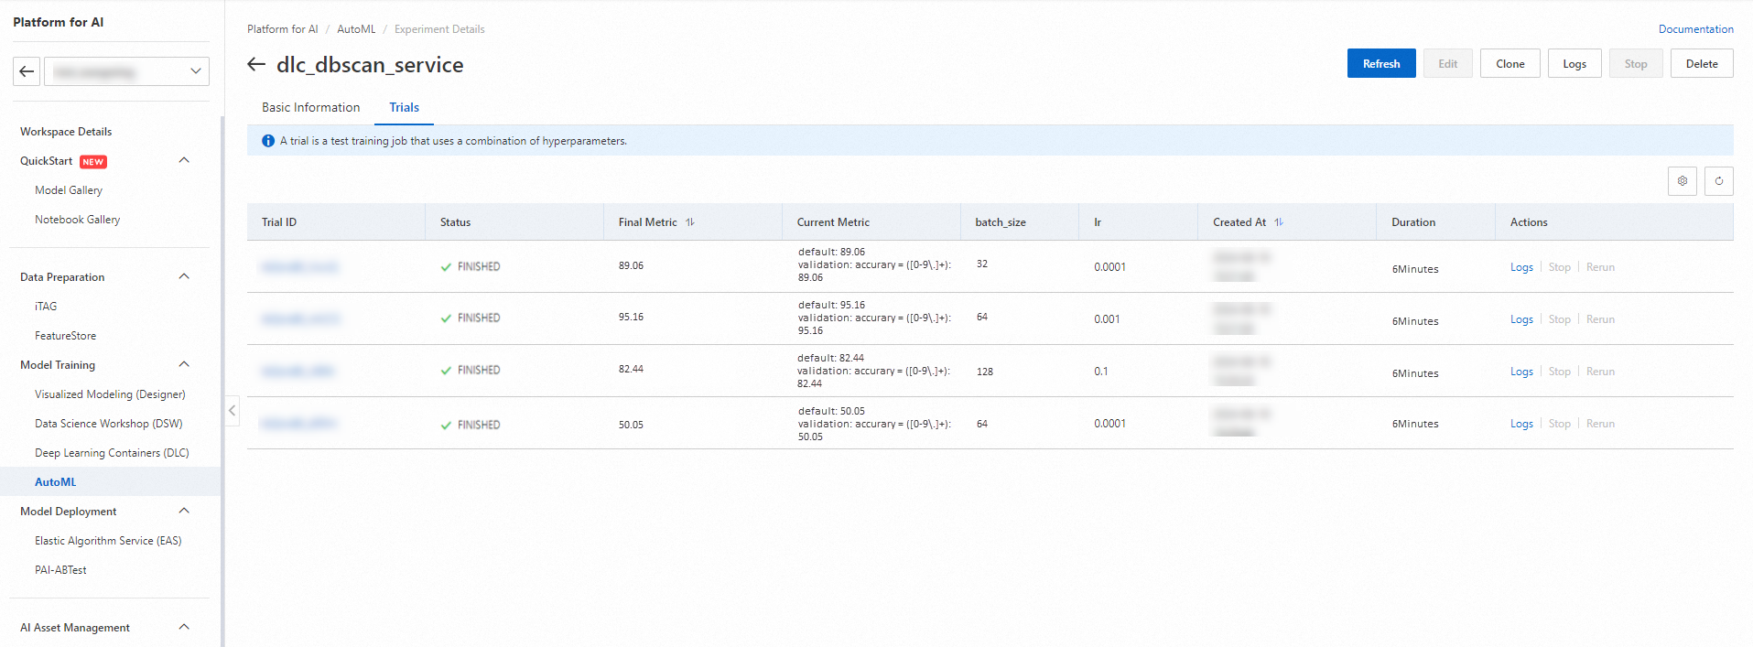Open Workspace Details in the sidebar
Image resolution: width=1753 pixels, height=647 pixels.
[x=66, y=132]
